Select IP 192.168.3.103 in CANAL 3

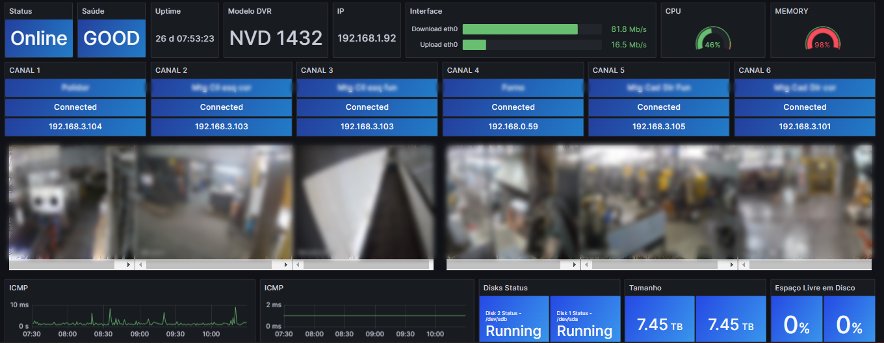367,127
